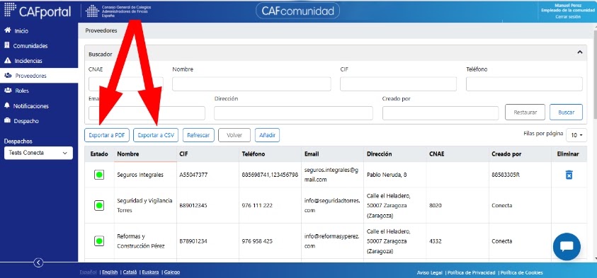Open the Filas por página dropdown

tap(576, 135)
